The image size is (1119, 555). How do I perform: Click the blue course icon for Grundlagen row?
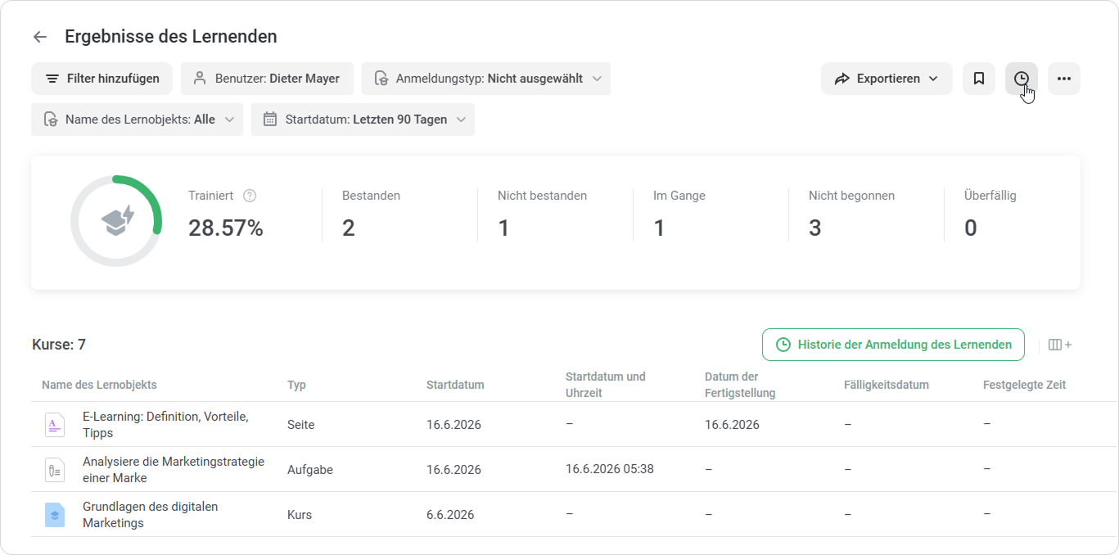pos(54,515)
